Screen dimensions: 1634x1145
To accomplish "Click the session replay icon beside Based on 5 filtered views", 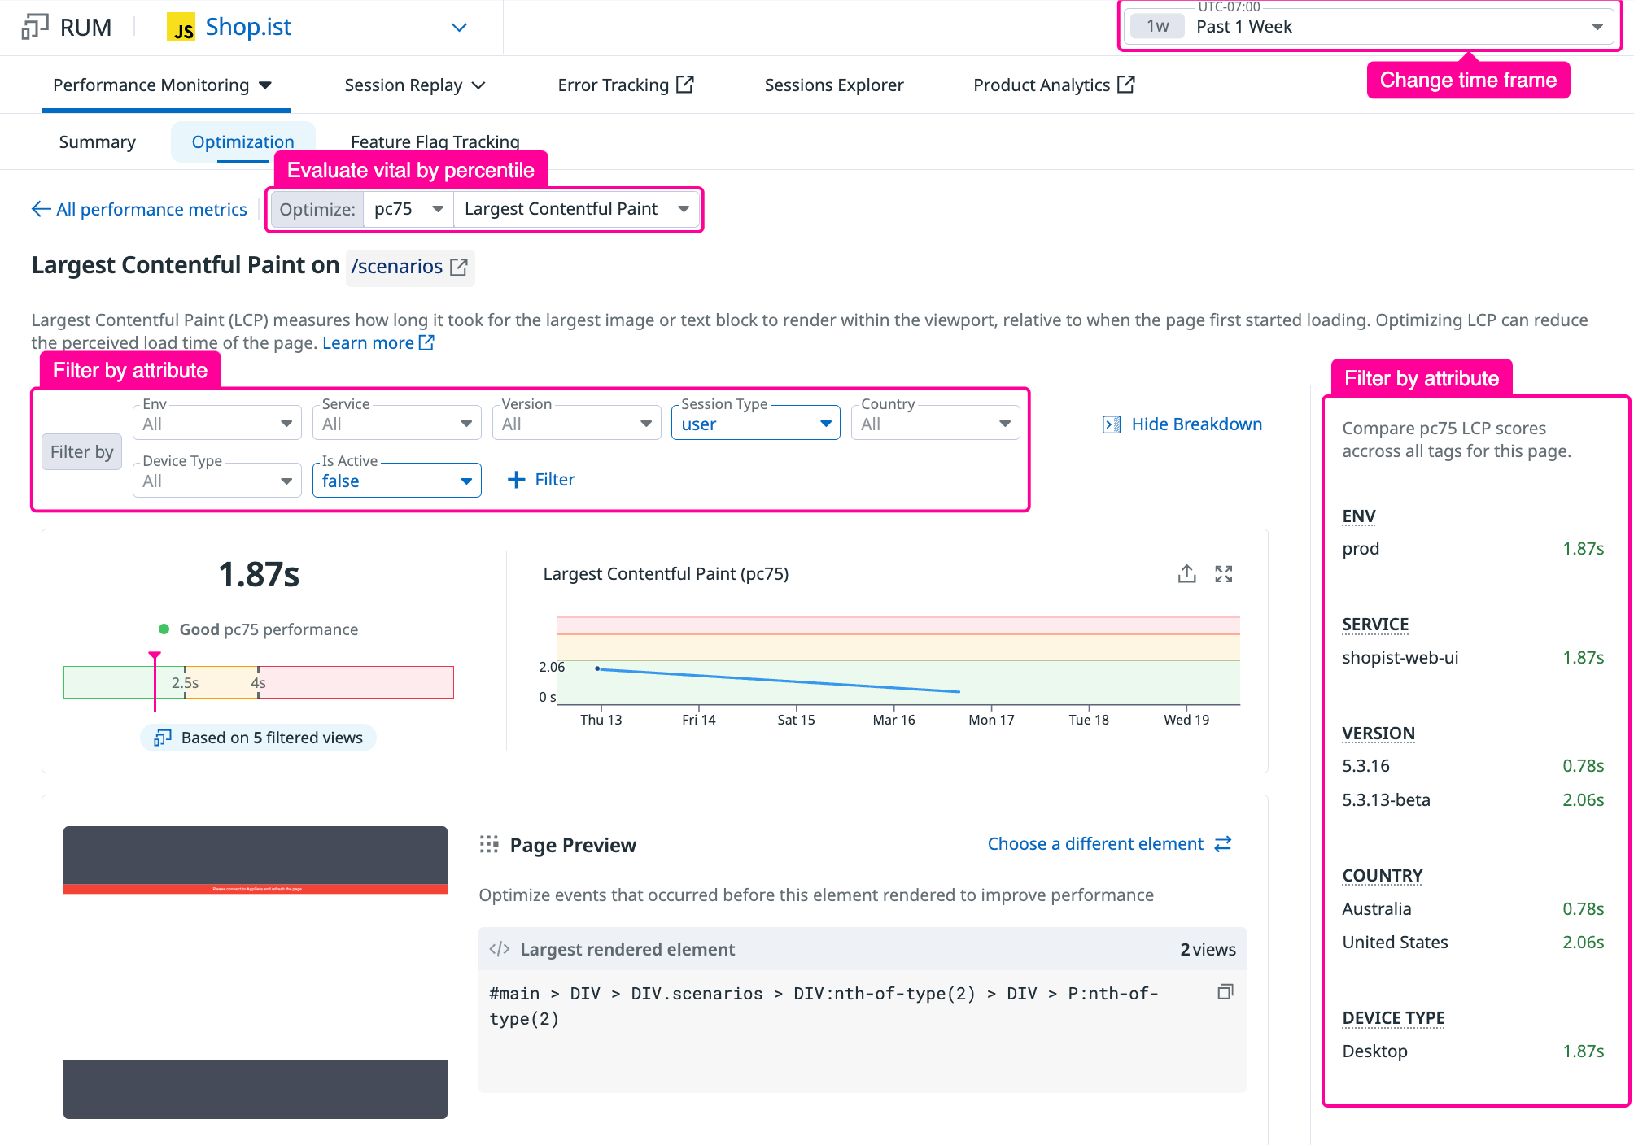I will (x=162, y=738).
